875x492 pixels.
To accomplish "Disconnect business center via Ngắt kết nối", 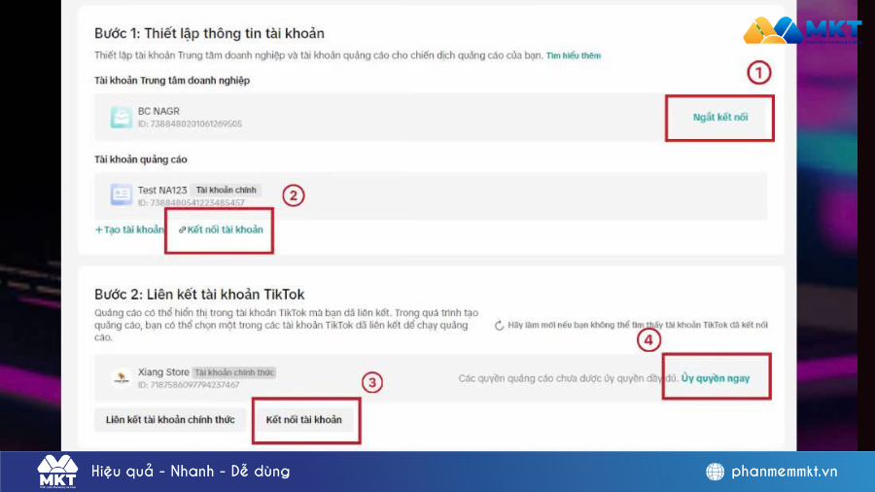I will tap(719, 117).
